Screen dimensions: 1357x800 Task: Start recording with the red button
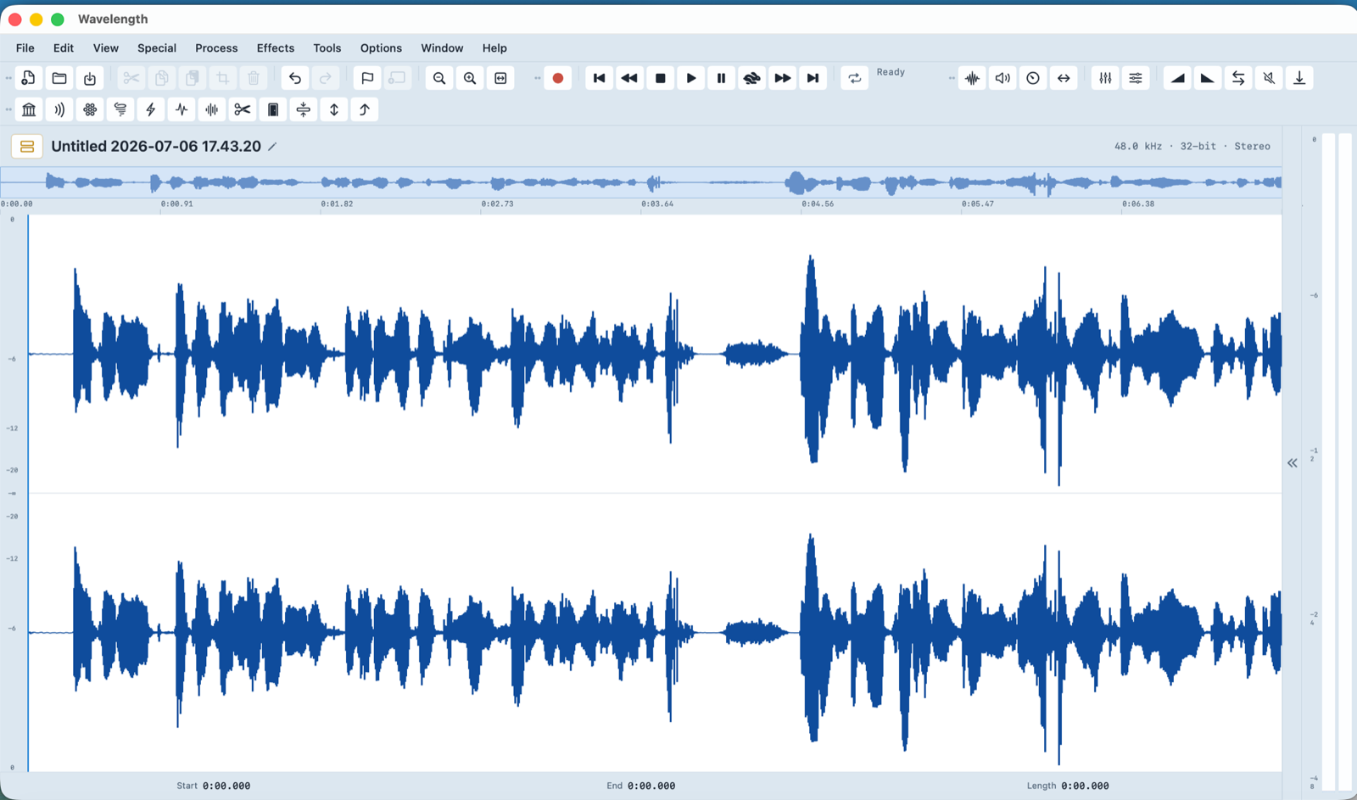[x=558, y=78]
